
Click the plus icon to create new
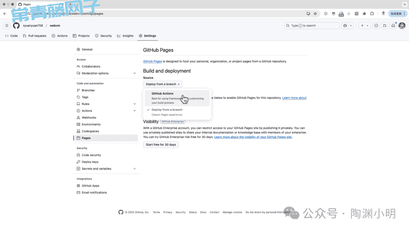click(362, 25)
